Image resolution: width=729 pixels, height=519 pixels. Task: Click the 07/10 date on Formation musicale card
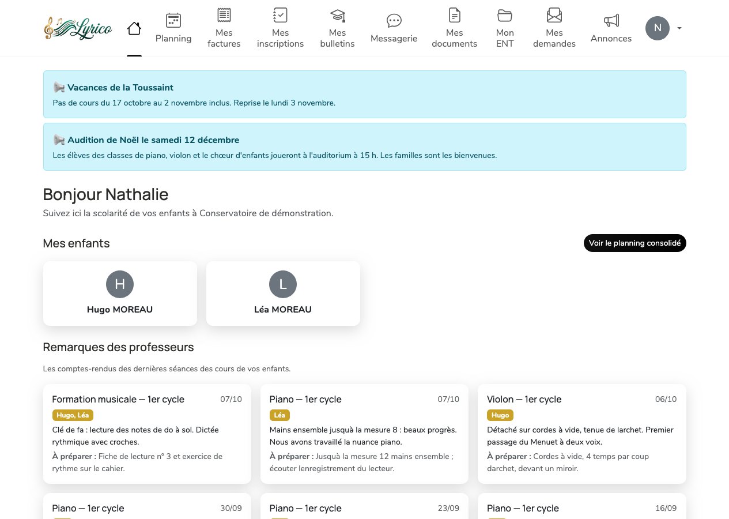coord(231,399)
